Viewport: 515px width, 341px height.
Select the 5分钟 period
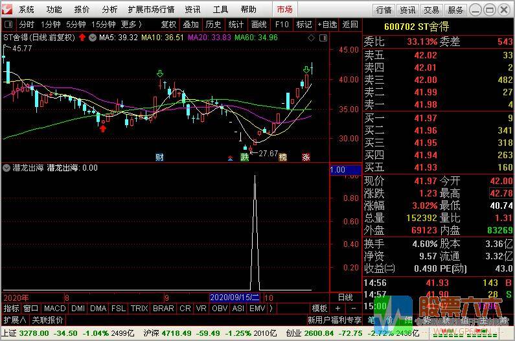click(x=76, y=25)
